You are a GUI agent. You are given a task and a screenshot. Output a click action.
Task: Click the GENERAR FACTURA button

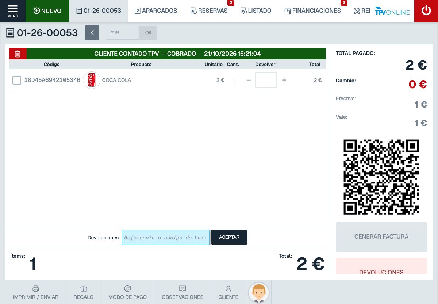381,237
